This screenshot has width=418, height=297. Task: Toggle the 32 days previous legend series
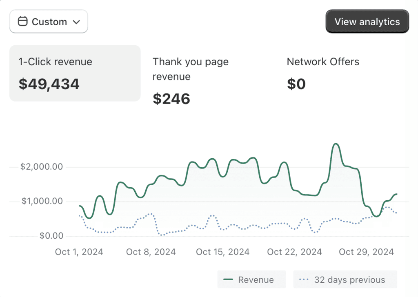[x=345, y=279]
